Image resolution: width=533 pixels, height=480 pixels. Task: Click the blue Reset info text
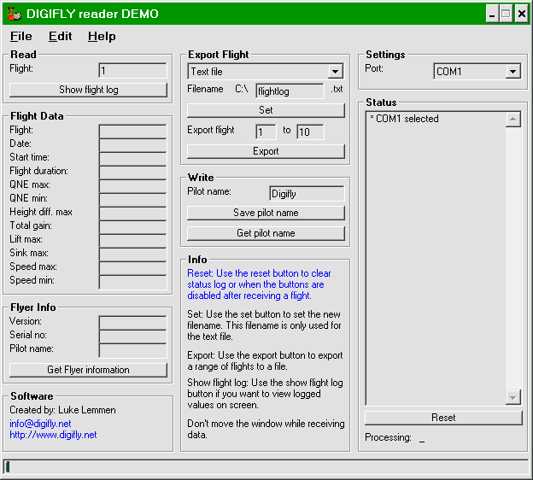tap(259, 284)
